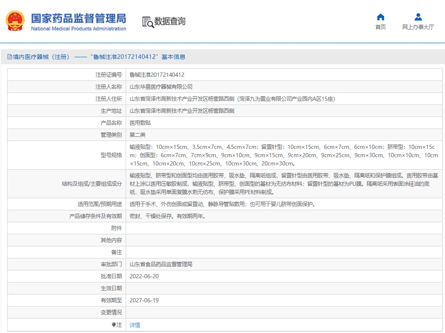
Task: Click the 适用范围/预期用途 label
Action: click(x=100, y=204)
